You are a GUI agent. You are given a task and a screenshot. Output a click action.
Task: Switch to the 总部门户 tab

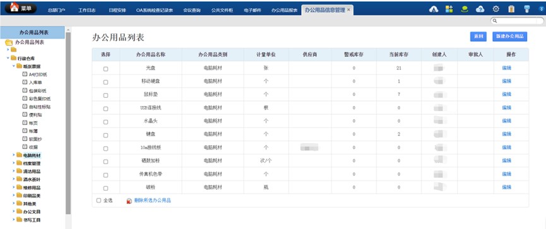pos(56,11)
